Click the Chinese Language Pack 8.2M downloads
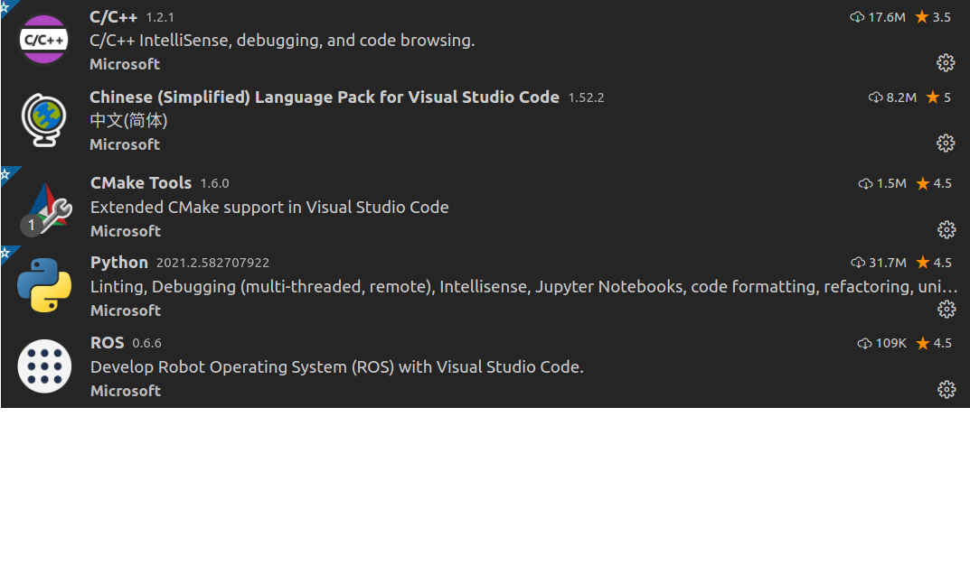970x565 pixels. pyautogui.click(x=892, y=97)
